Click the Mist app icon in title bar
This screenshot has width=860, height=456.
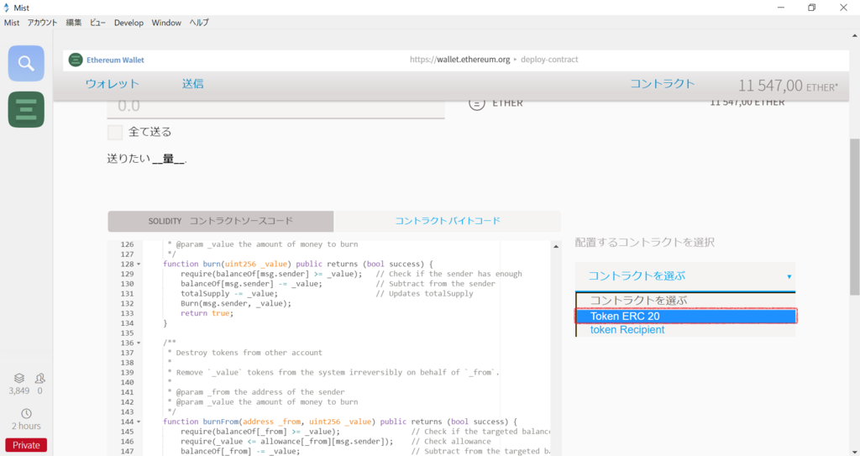7,8
